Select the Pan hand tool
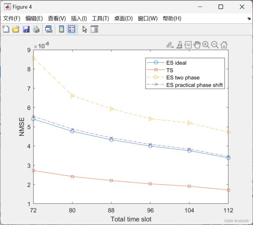 (x=197, y=45)
